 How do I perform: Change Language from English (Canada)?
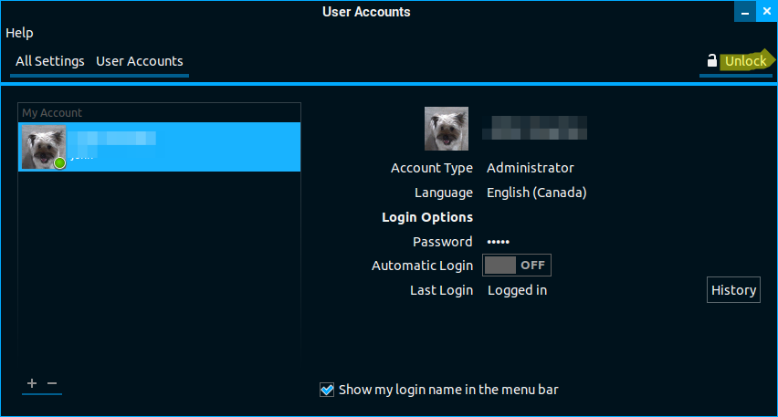(x=536, y=193)
